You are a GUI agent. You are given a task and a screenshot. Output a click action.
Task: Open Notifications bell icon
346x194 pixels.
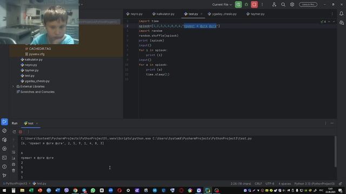(x=341, y=13)
